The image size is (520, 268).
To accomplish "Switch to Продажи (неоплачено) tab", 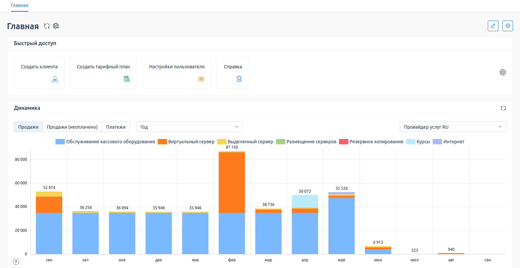I will click(72, 127).
